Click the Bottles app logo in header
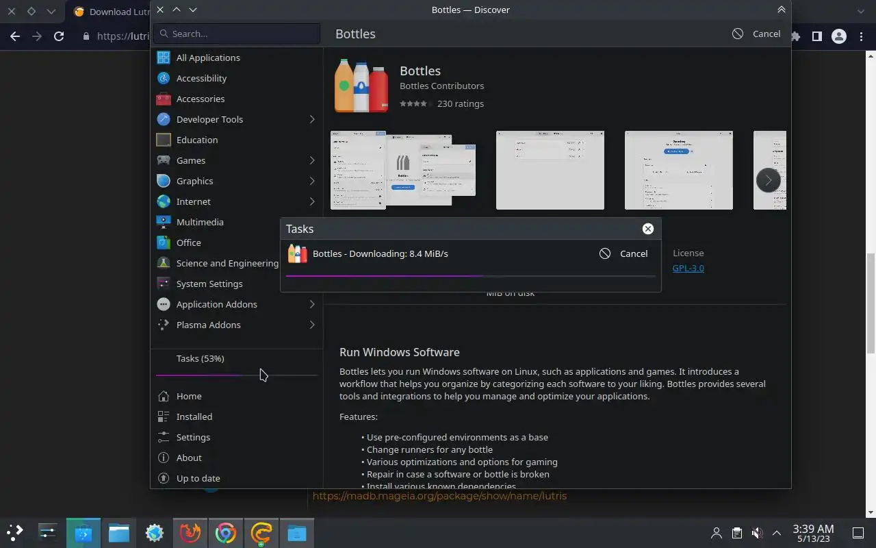 pyautogui.click(x=361, y=86)
